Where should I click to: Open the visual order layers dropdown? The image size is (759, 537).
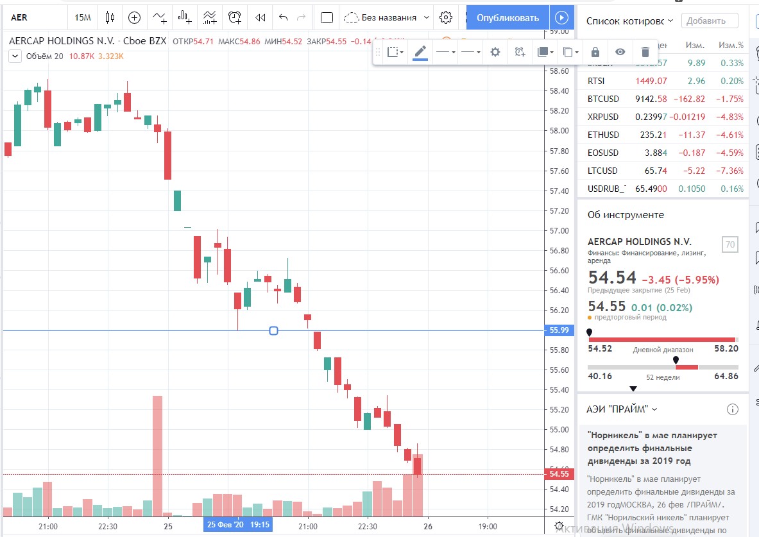(x=545, y=52)
